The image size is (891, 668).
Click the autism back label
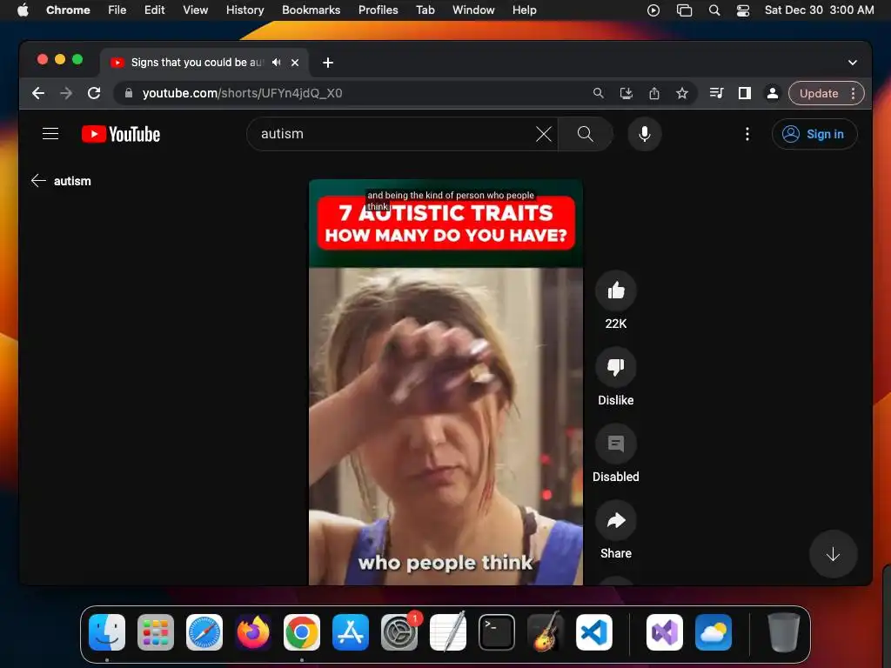pos(72,181)
